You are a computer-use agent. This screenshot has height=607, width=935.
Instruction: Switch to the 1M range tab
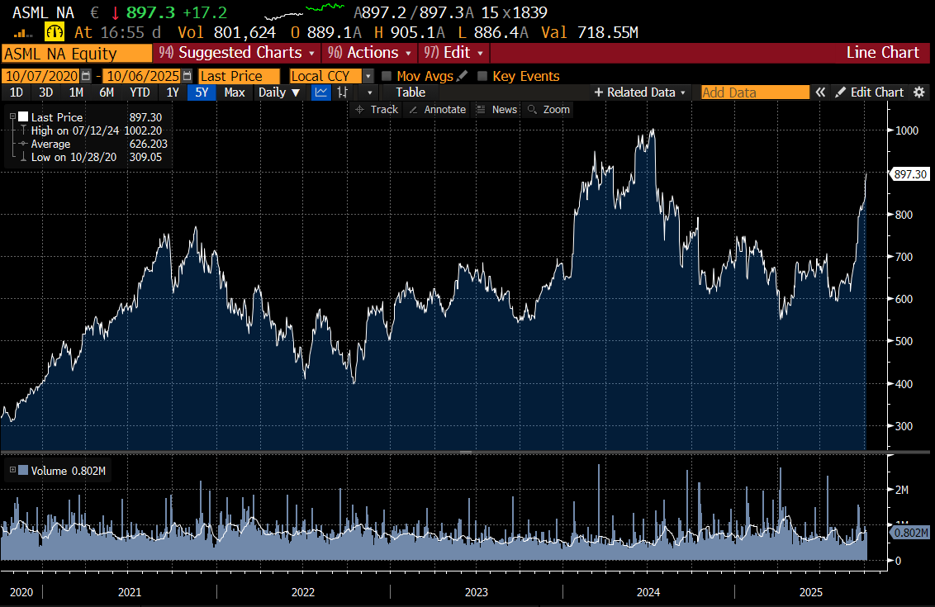pos(76,92)
